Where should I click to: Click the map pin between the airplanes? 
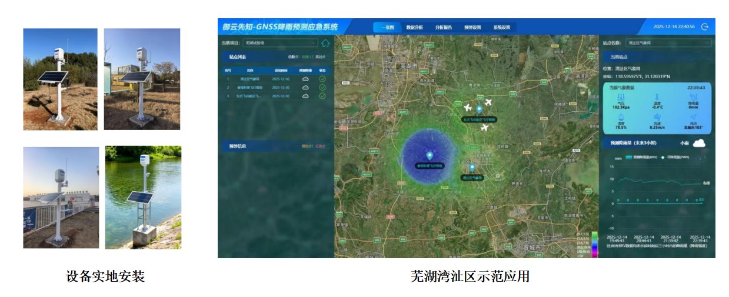pyautogui.click(x=479, y=109)
